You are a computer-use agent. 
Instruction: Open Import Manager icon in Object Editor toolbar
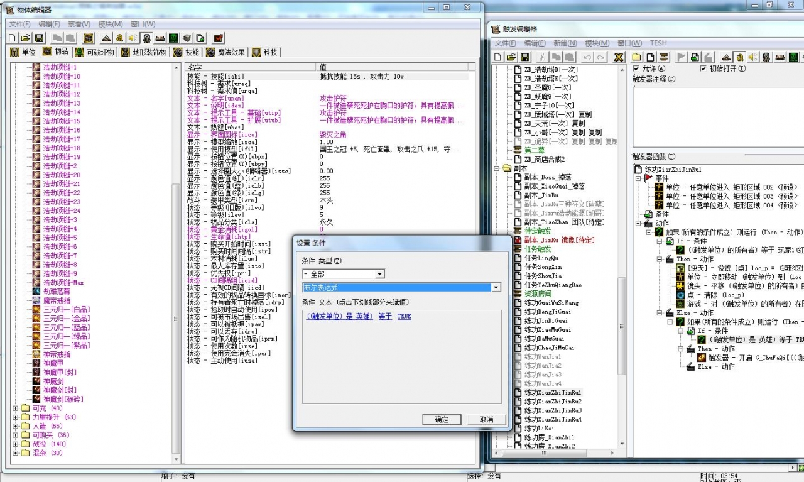(x=199, y=38)
